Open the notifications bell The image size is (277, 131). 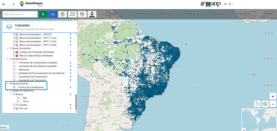click(x=202, y=4)
